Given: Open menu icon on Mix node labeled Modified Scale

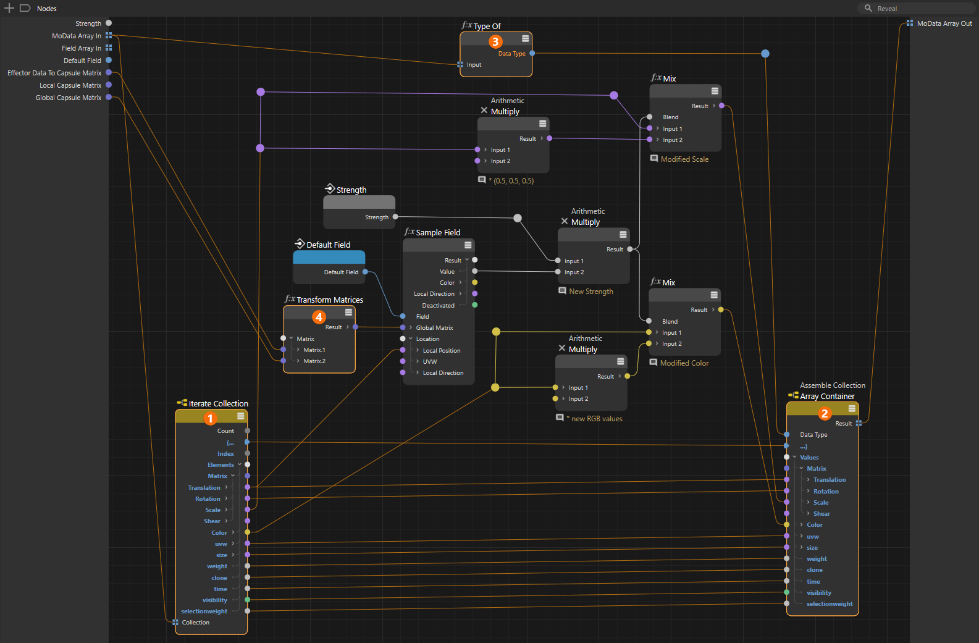Looking at the screenshot, I should (715, 91).
